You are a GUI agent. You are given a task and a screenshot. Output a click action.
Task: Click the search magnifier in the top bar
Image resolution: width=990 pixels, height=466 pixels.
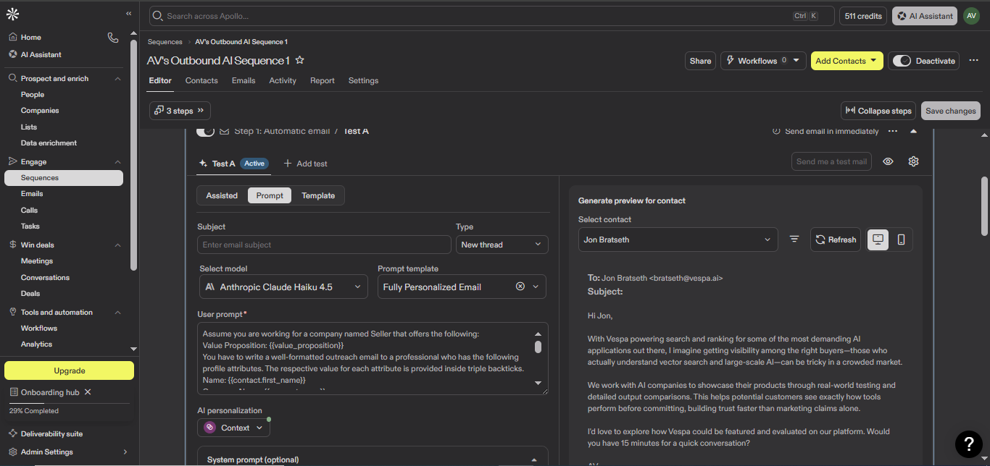coord(157,16)
